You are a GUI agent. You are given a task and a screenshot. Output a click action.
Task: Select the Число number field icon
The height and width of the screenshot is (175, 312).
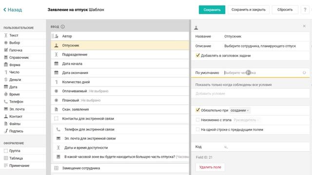6,72
